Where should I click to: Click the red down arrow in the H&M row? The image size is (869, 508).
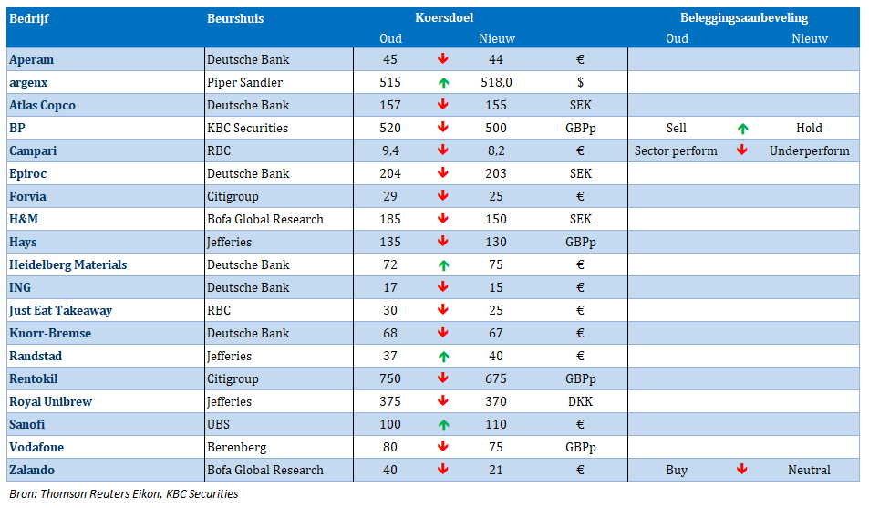[443, 218]
